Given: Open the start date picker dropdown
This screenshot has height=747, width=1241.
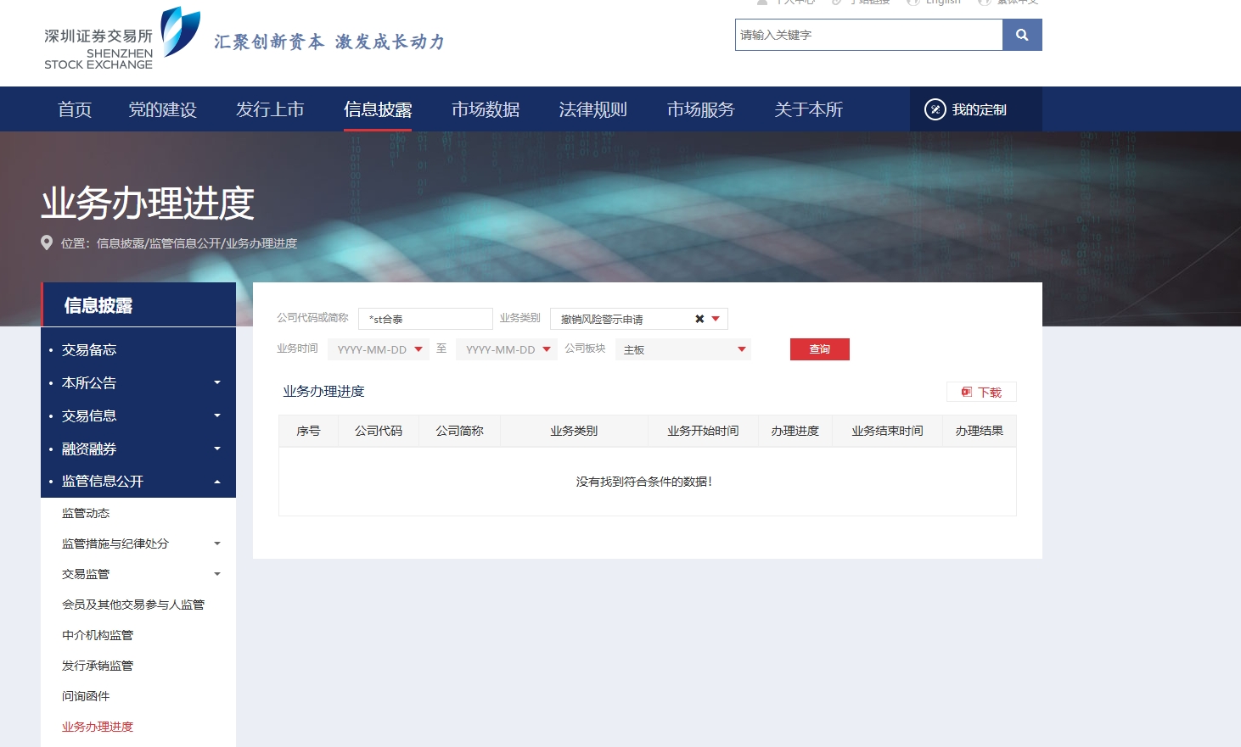Looking at the screenshot, I should click(418, 349).
